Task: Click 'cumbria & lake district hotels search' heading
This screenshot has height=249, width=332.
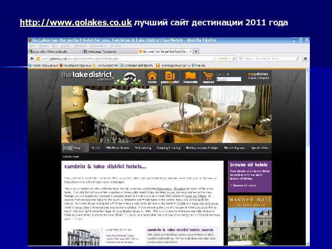Action: click(180, 230)
